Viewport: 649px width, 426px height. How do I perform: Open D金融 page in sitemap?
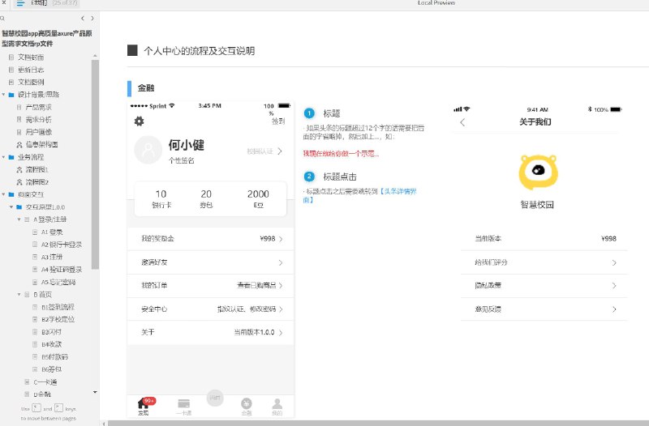42,394
